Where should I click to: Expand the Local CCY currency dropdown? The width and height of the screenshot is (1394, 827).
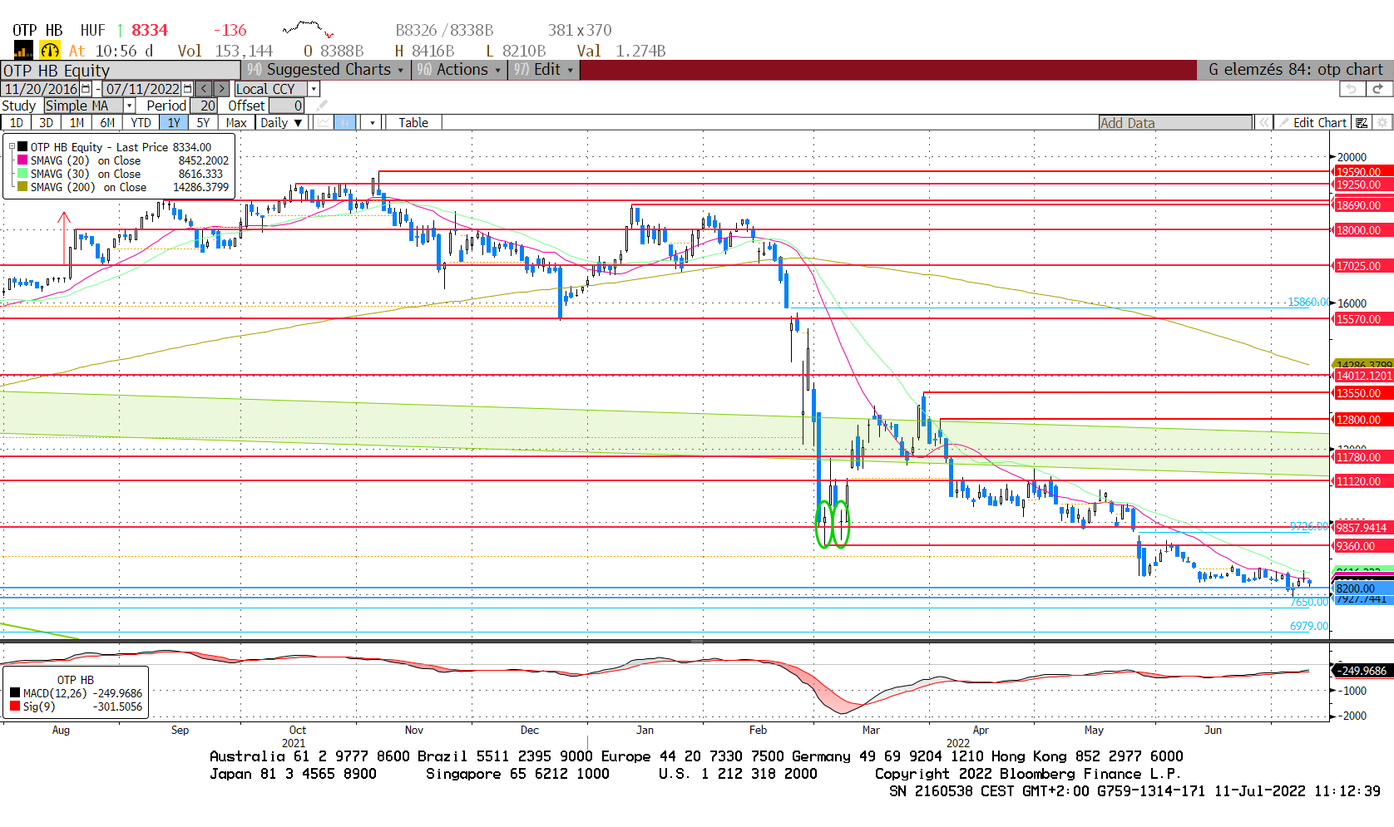click(x=314, y=89)
